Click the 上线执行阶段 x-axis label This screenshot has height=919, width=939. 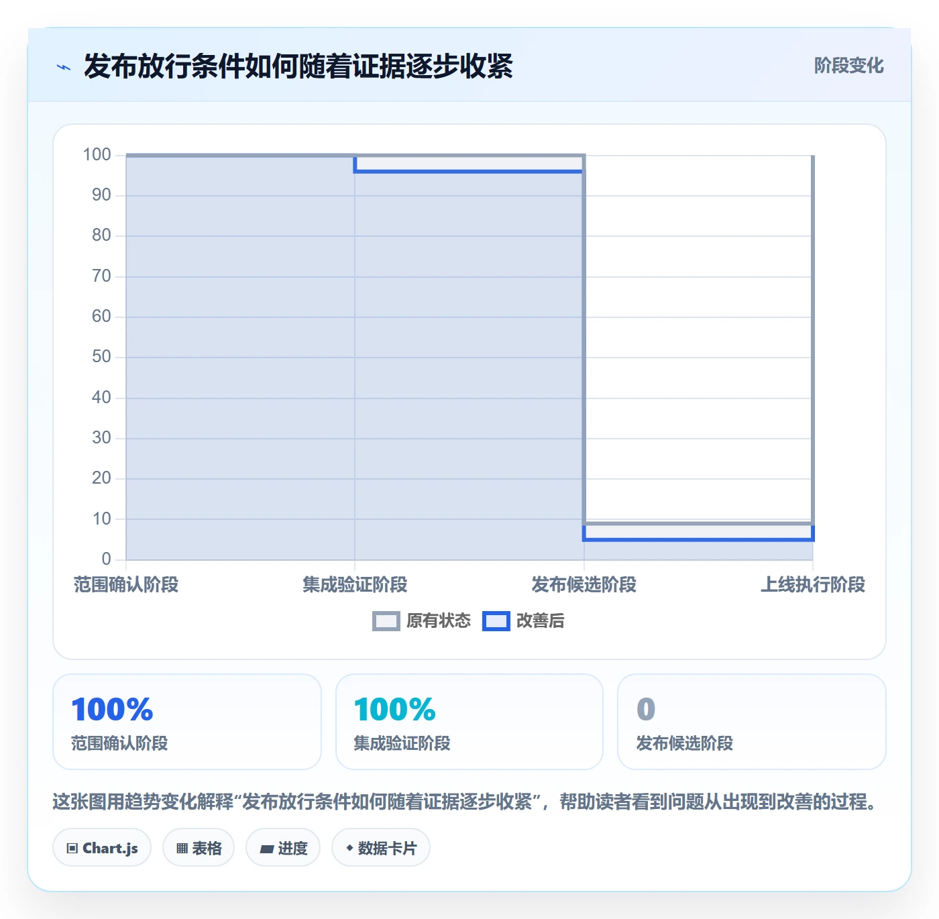[813, 585]
